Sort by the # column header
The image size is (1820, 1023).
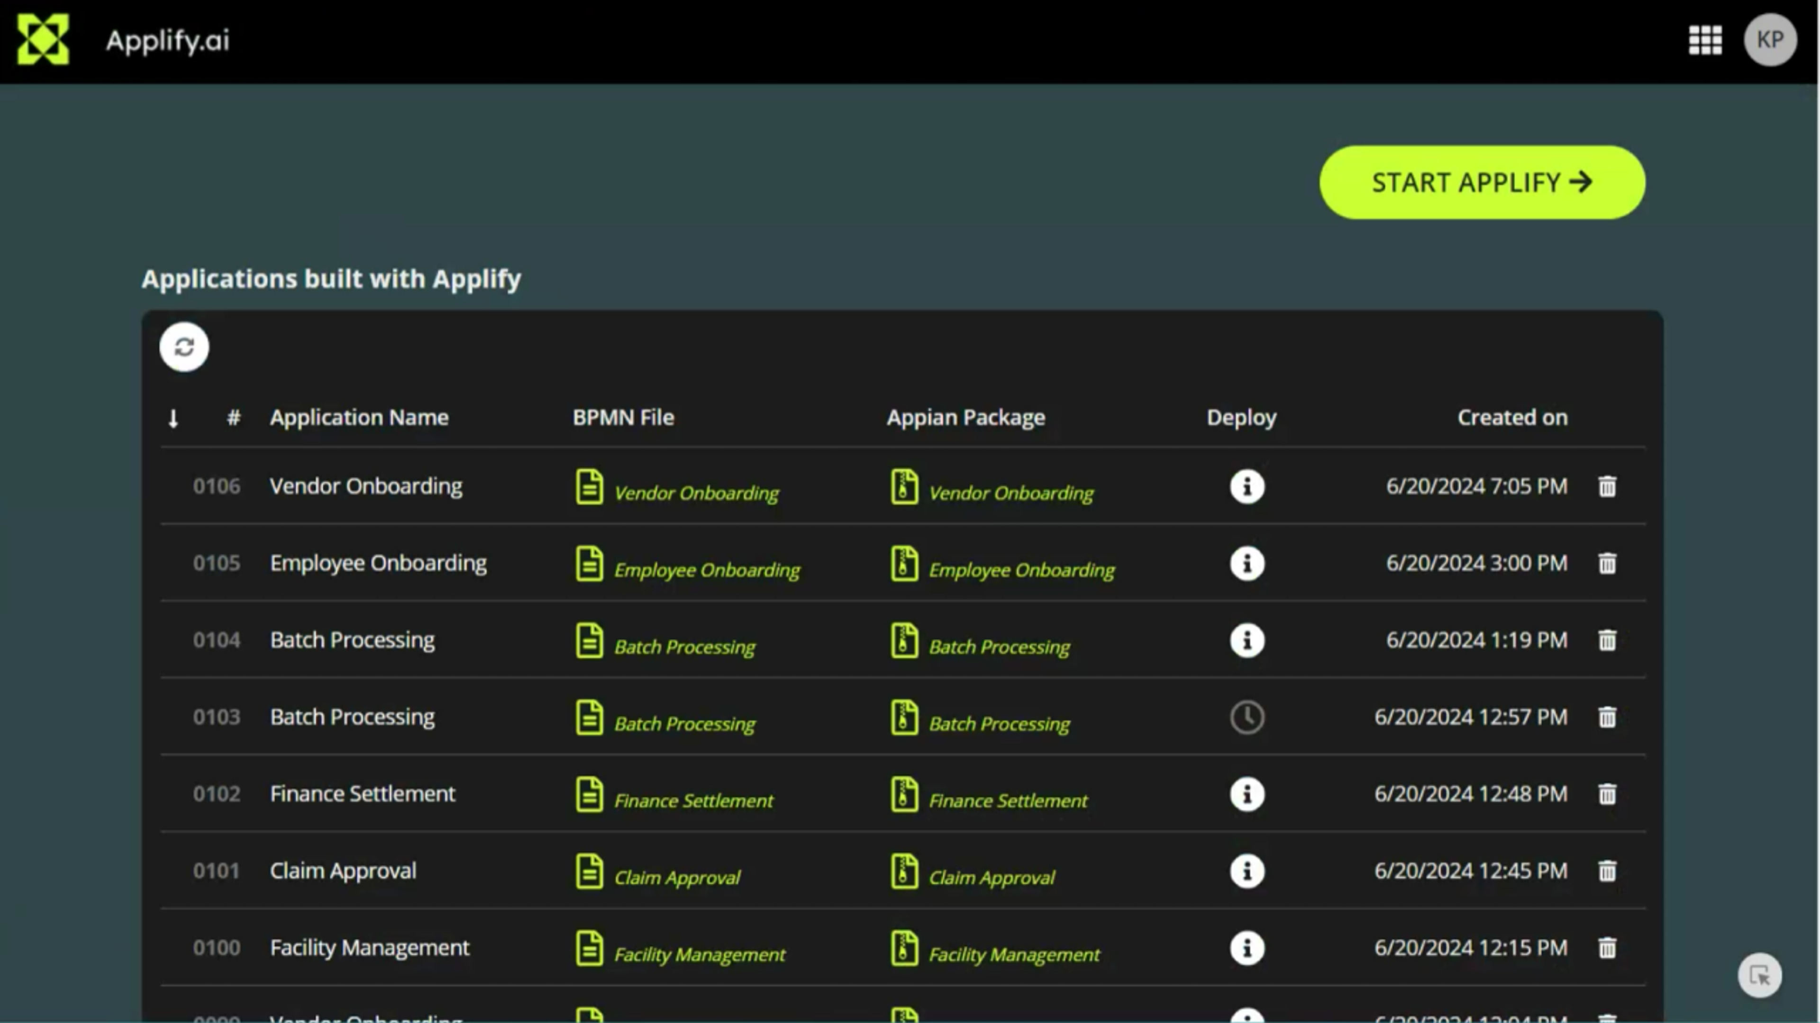click(233, 417)
